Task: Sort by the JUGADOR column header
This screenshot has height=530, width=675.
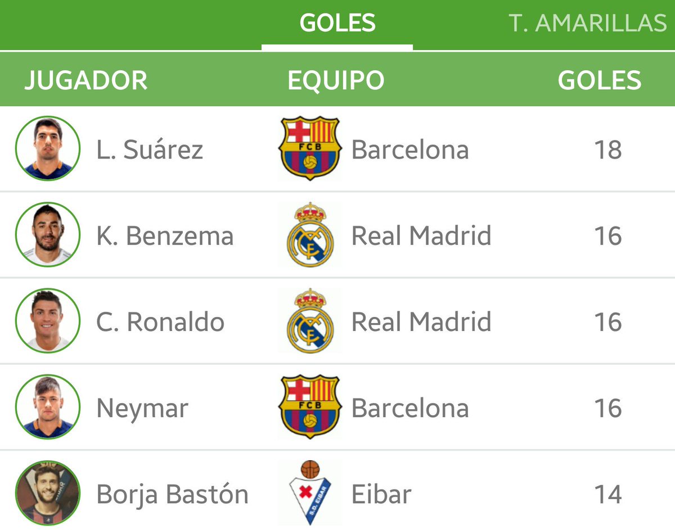Action: click(86, 80)
